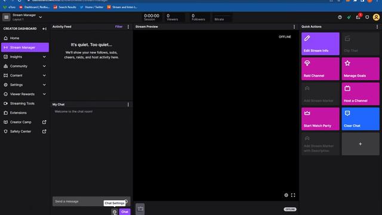This screenshot has width=382, height=215.
Task: Click the Activity Feed Filter link
Action: click(119, 26)
